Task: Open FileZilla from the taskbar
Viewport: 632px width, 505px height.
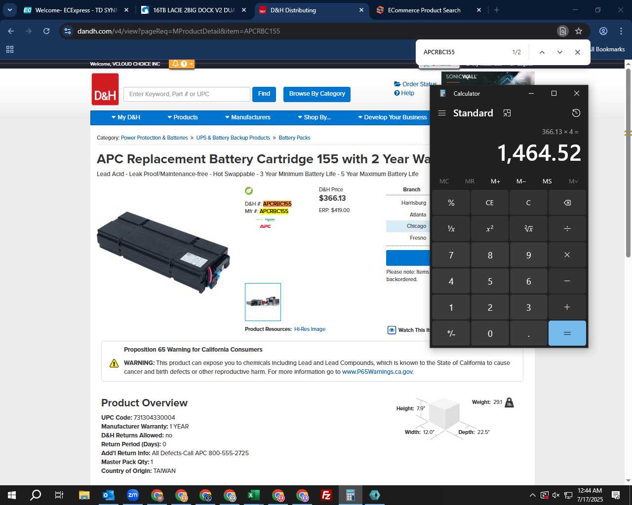Action: (326, 495)
